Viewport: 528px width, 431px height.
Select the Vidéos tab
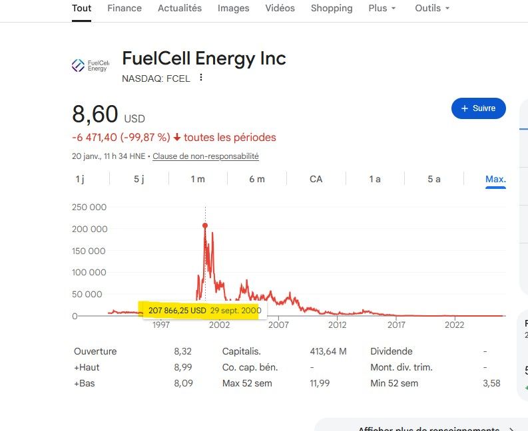280,8
